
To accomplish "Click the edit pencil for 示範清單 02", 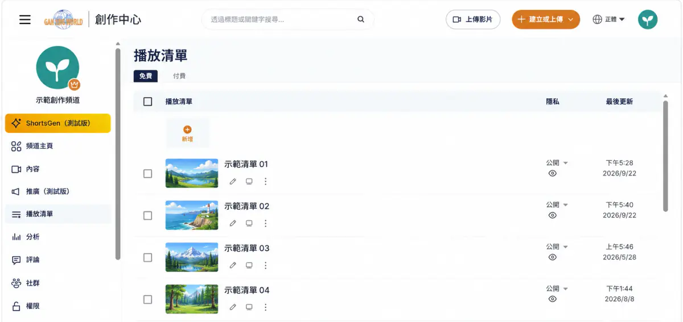I will 233,224.
